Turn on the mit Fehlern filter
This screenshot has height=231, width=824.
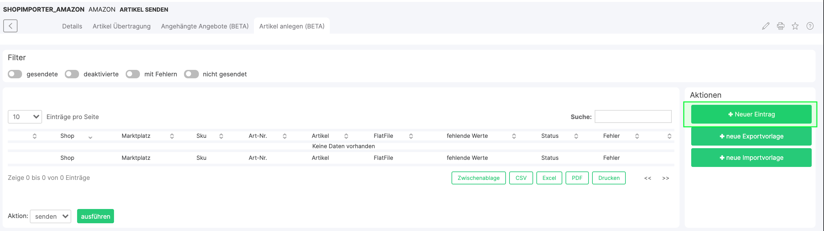[x=133, y=74]
